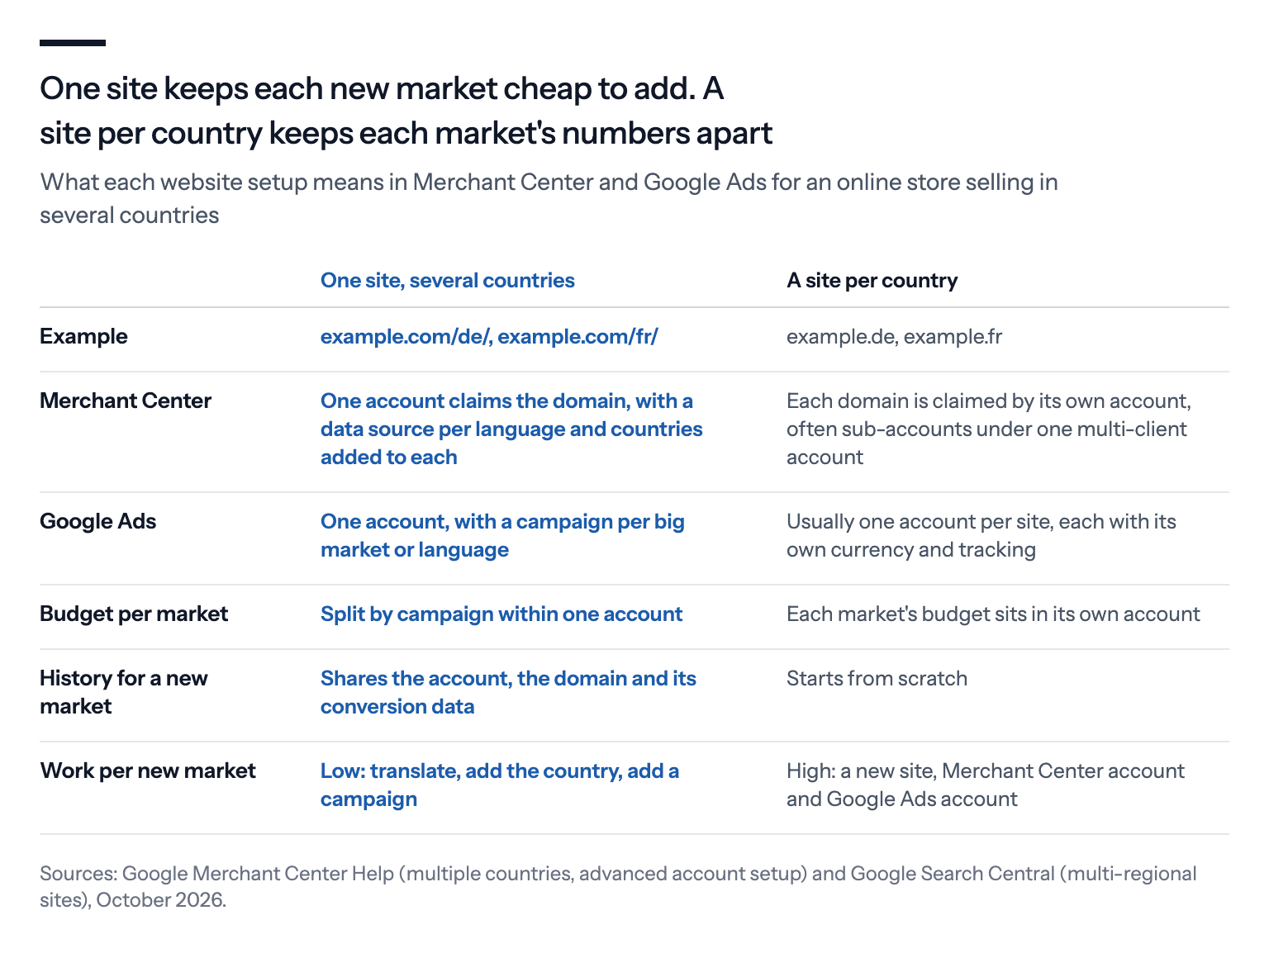
Task: Click "One account claims the domain" cell
Action: pyautogui.click(x=511, y=429)
